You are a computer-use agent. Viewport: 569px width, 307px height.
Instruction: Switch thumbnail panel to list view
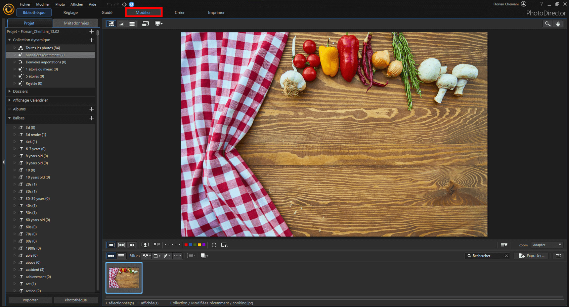[121, 256]
